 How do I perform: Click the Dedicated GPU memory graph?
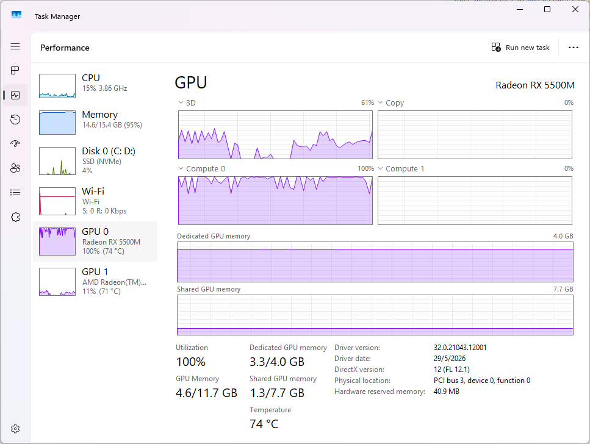pyautogui.click(x=375, y=262)
